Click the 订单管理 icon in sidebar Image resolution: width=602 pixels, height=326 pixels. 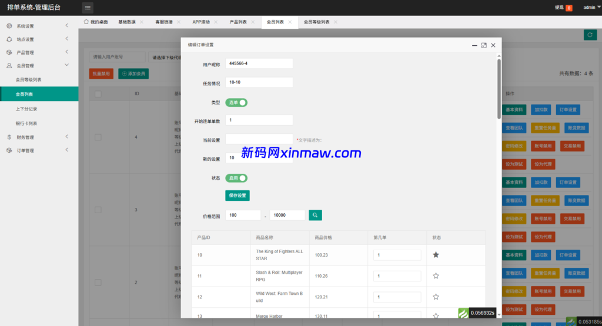click(x=9, y=150)
